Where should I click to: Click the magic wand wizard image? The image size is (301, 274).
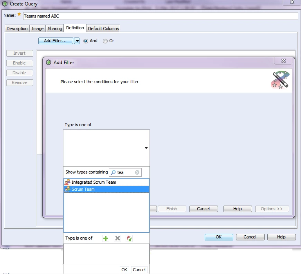click(280, 80)
